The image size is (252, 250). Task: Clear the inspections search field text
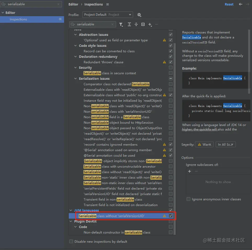click(x=112, y=24)
